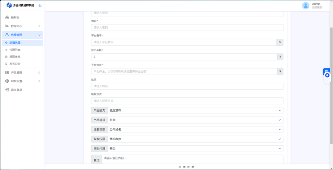Open 域名权限 dropdown showing 公用域名
This screenshot has width=333, height=170.
(195, 129)
